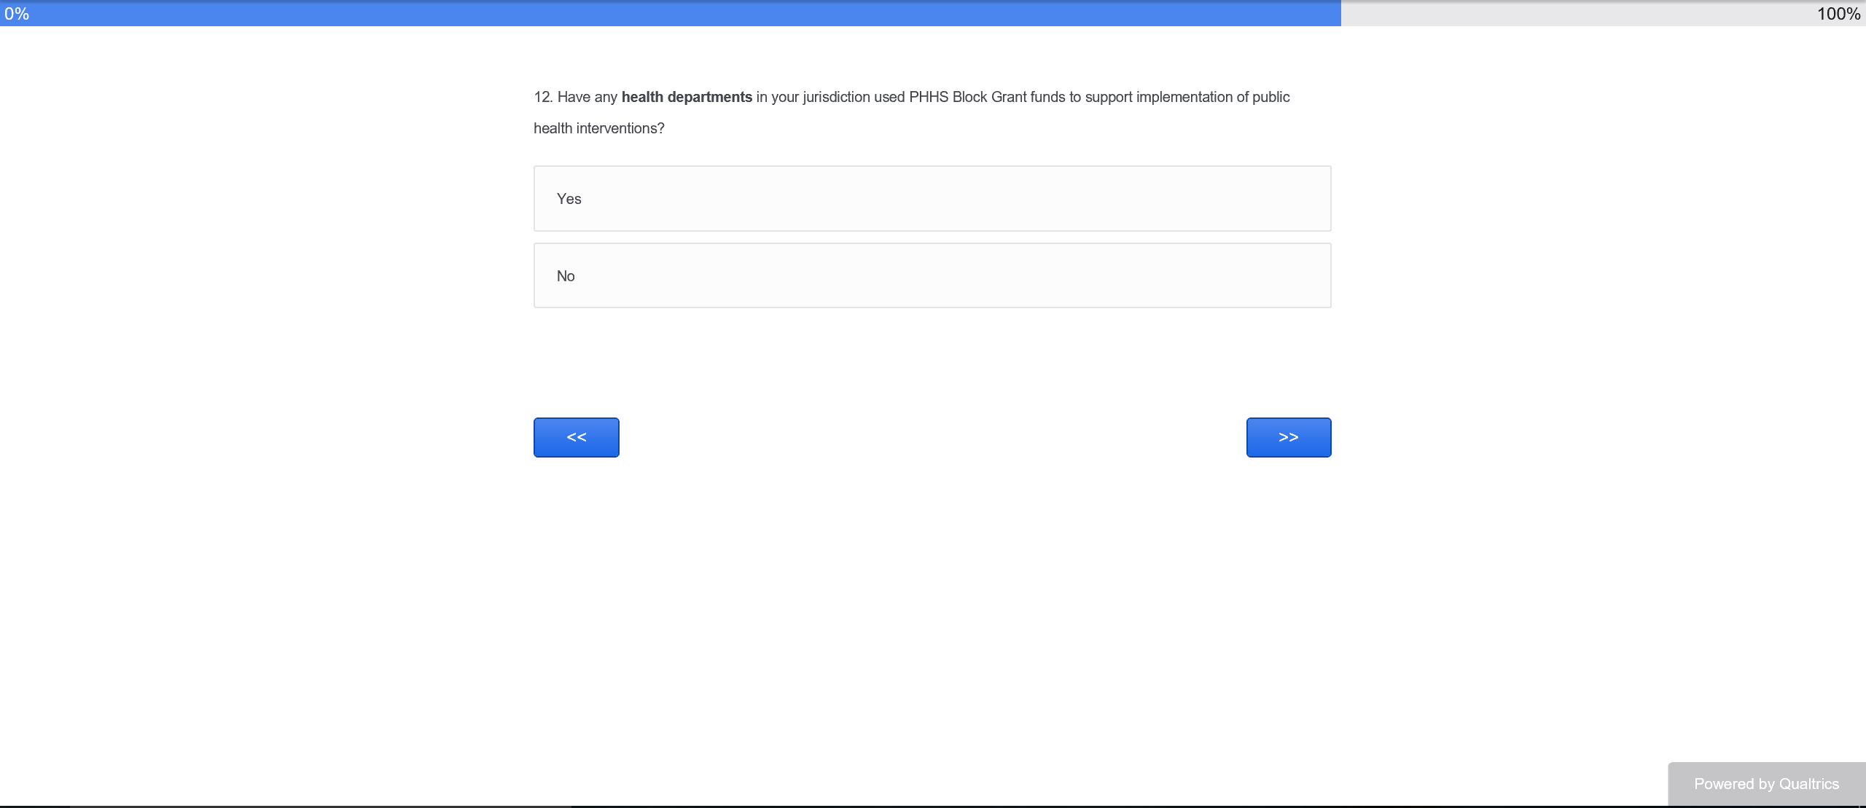Screen dimensions: 1866x808
Task: Click the question number "12."
Action: click(543, 97)
